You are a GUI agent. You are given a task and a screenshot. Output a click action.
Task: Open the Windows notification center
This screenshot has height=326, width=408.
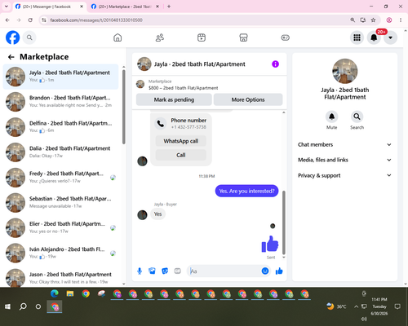point(397,306)
